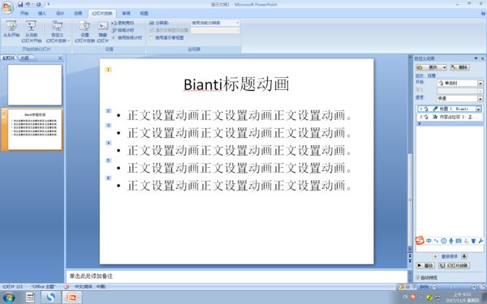The width and height of the screenshot is (487, 304).
Task: Move animation down with reorder down arrow
Action: [464, 256]
